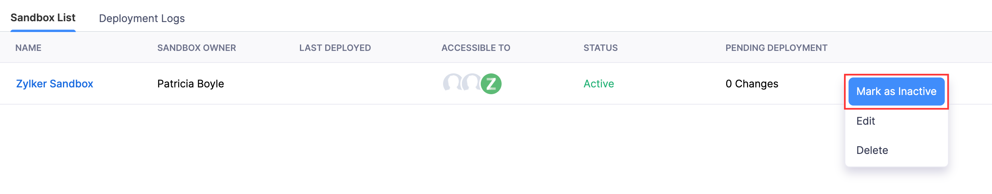Open the Zylker Sandbox link

tap(55, 84)
